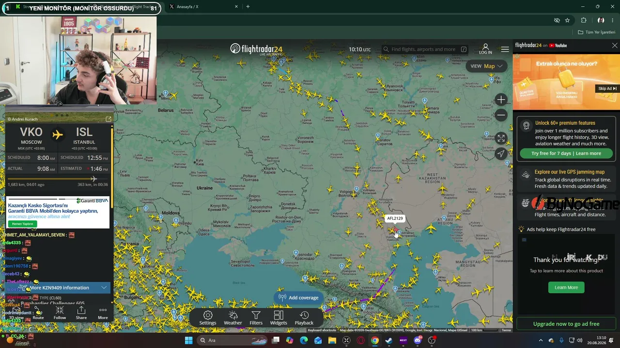Screen dimensions: 620x348
Task: Open the Widgets panel
Action: tap(279, 318)
